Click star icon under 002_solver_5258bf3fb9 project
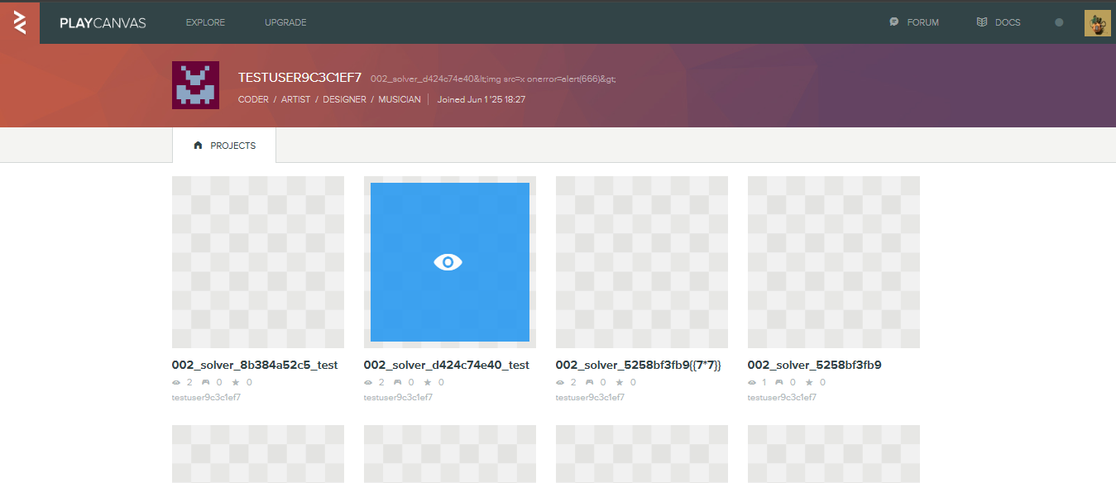This screenshot has width=1116, height=483. 812,383
